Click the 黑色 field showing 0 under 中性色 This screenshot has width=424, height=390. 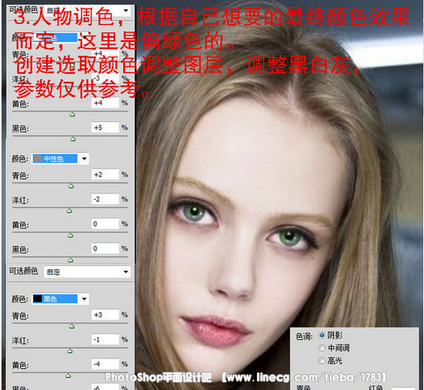[x=105, y=248]
